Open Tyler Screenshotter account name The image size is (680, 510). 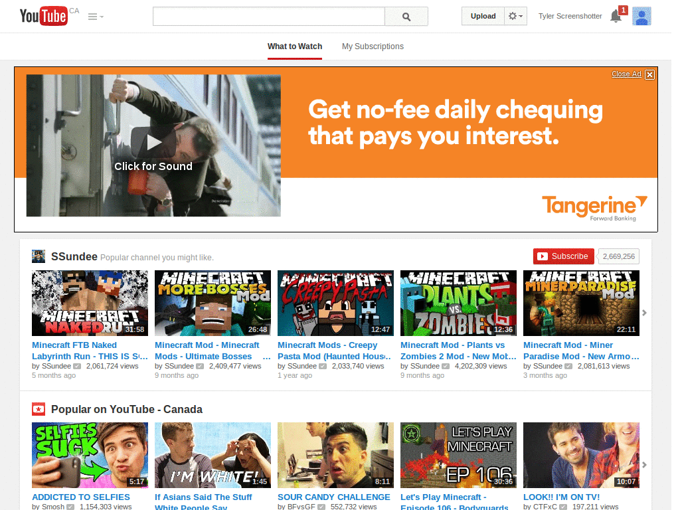(570, 16)
